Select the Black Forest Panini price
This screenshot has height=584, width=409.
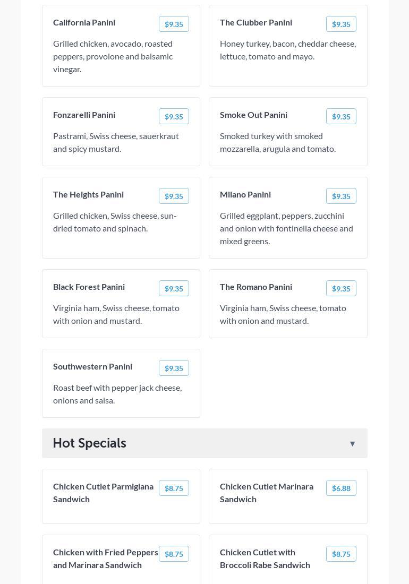[174, 288]
